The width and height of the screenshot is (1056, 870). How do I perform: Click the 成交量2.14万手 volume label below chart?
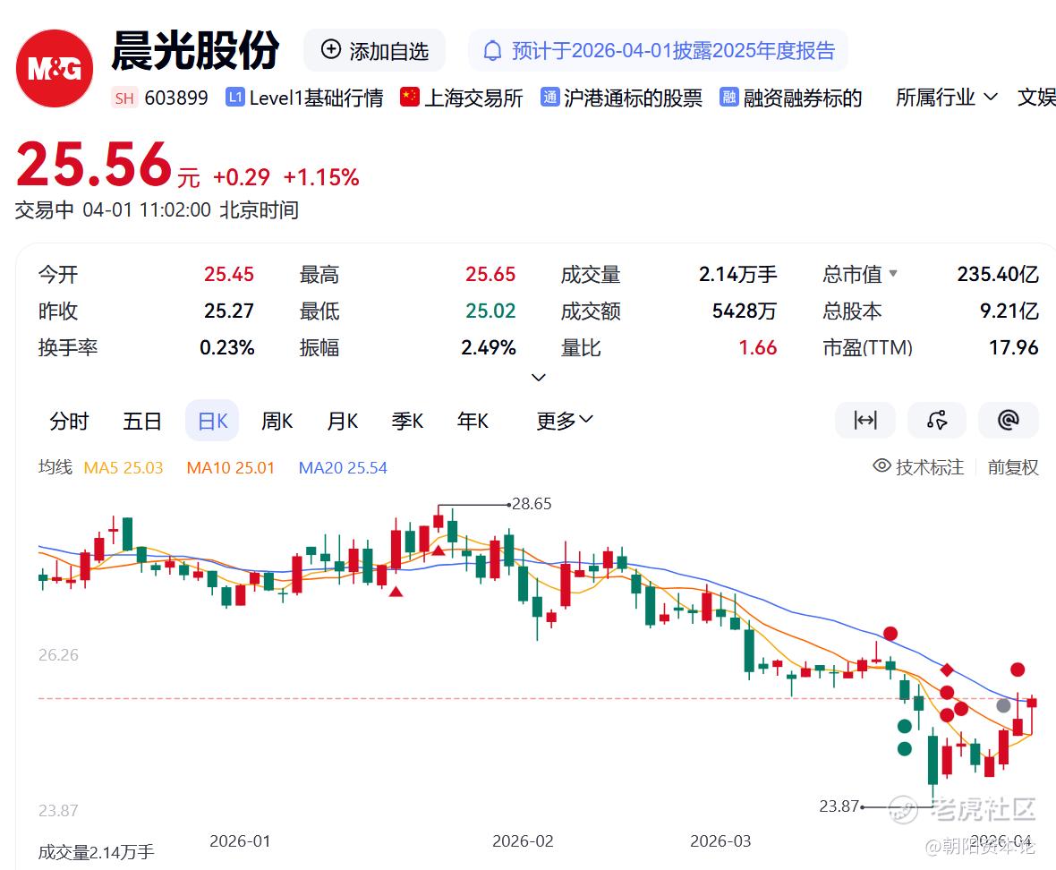97,852
